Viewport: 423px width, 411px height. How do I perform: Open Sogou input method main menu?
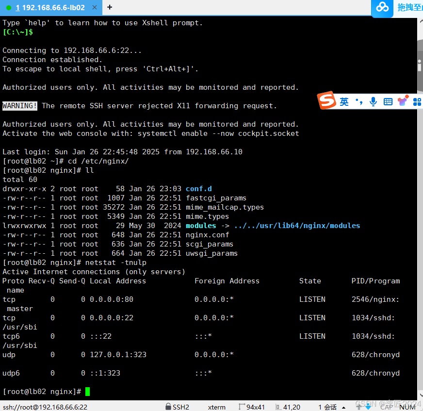[x=326, y=101]
